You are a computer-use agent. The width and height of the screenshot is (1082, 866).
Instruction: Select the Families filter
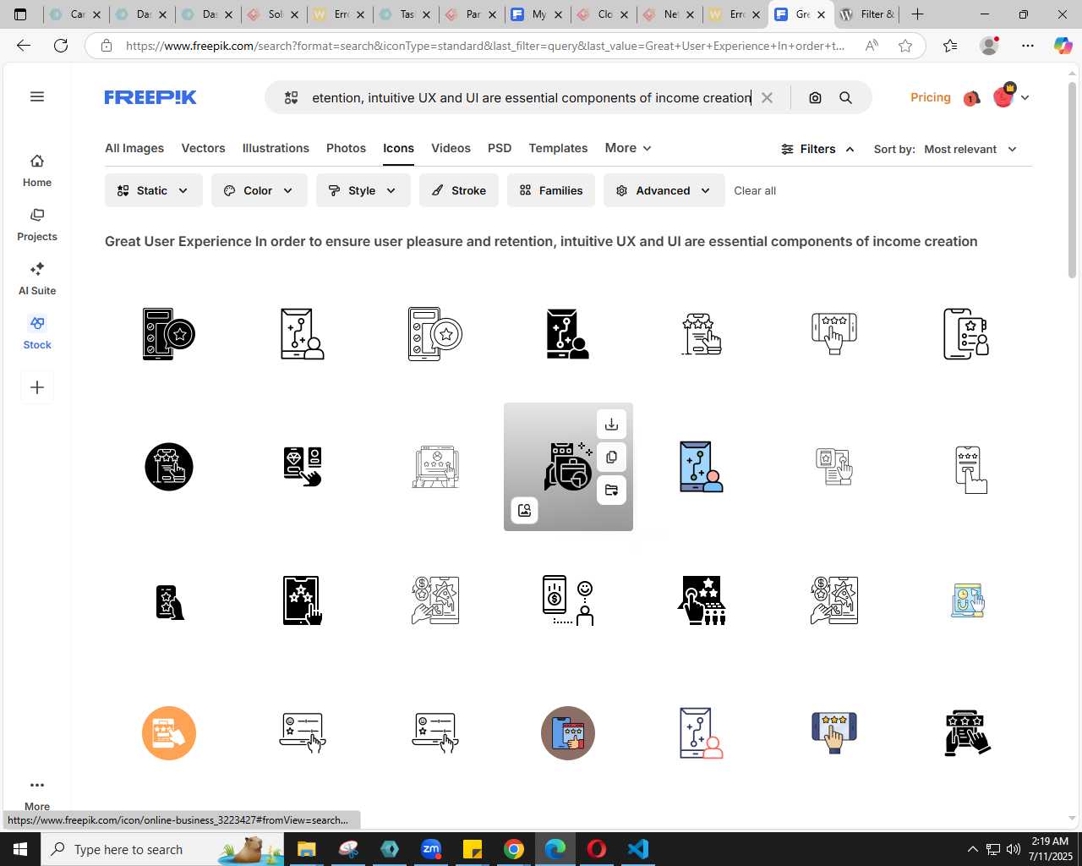(551, 190)
